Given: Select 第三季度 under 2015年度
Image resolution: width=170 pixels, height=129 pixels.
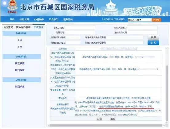Looking at the screenshot, I should tap(20, 63).
